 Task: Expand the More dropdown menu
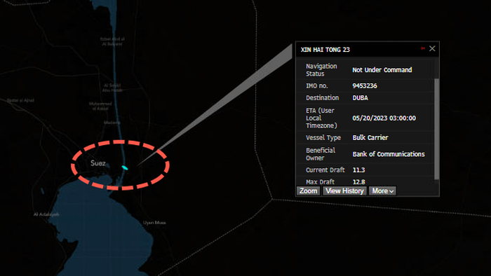coord(382,191)
